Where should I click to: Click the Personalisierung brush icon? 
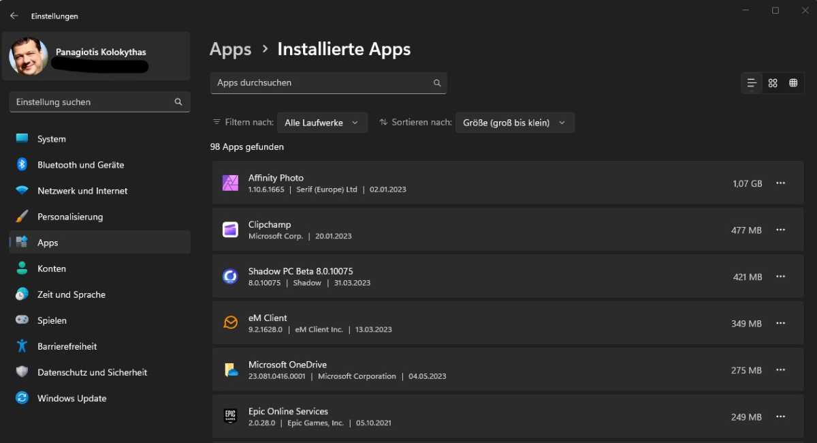point(22,216)
